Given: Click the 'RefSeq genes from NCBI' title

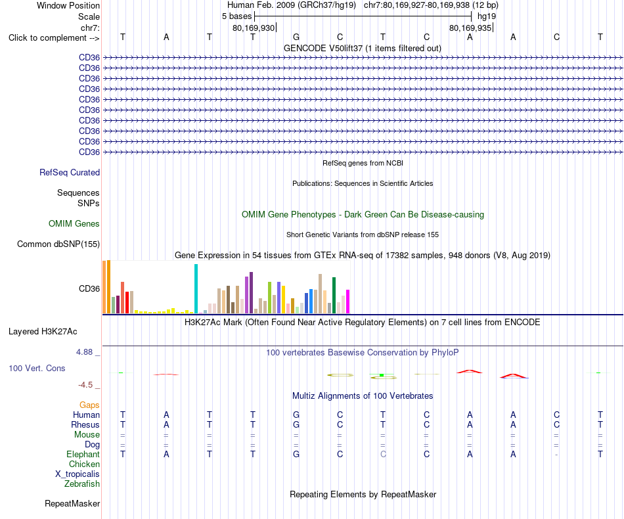Looking at the screenshot, I should coord(363,163).
